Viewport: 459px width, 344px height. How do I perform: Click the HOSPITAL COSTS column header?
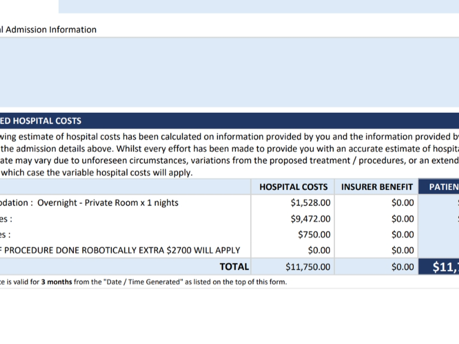[x=293, y=187]
